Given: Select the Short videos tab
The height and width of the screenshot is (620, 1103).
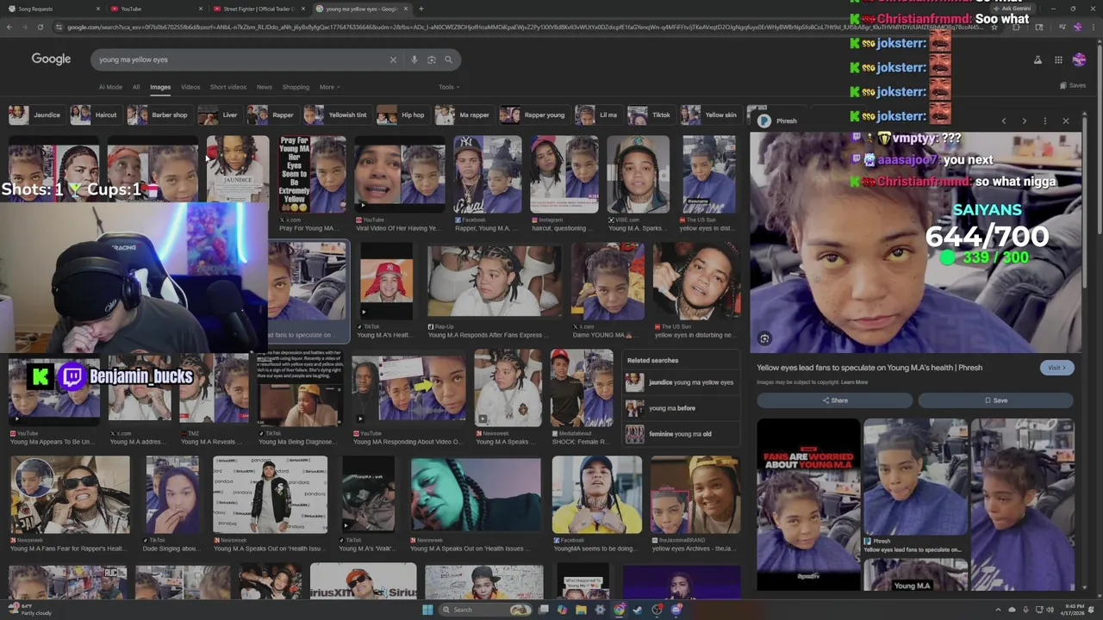Looking at the screenshot, I should tap(228, 87).
